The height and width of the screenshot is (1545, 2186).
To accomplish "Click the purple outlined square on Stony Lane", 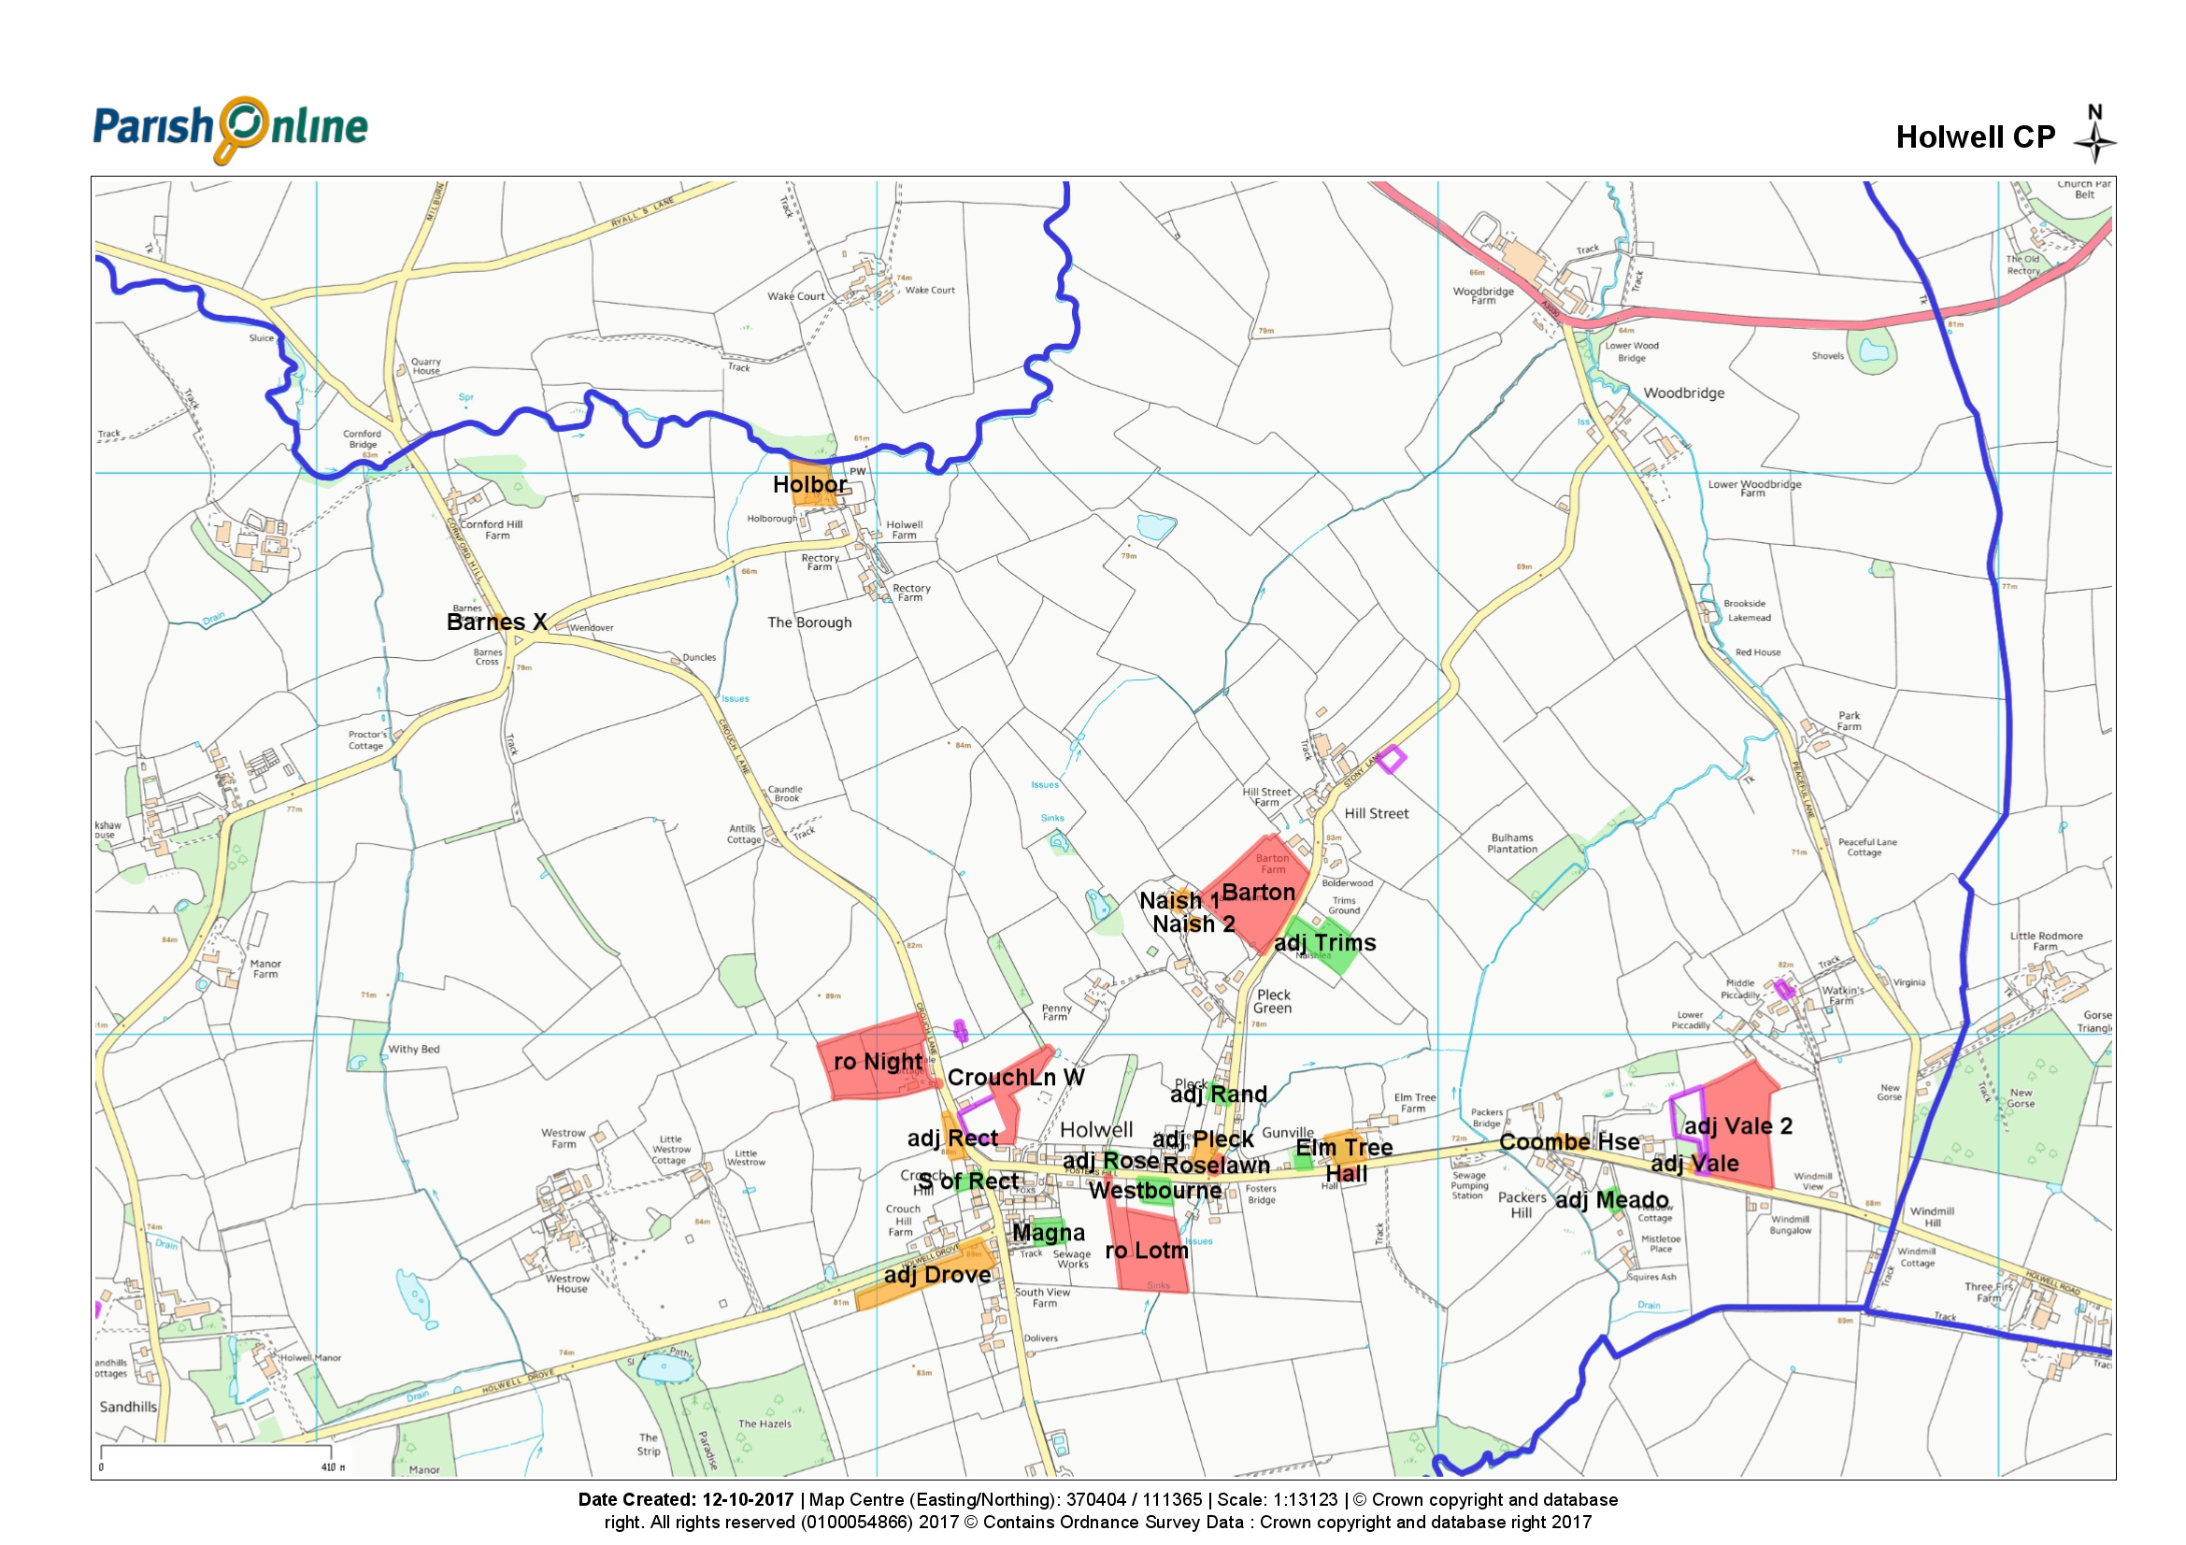I will [x=1392, y=760].
